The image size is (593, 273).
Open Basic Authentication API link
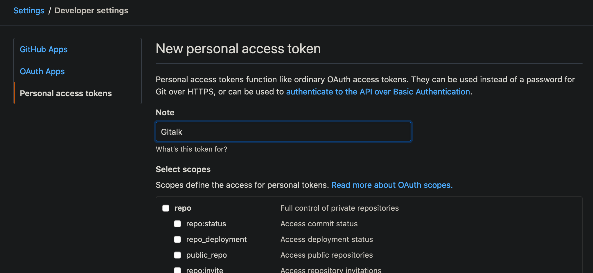tap(378, 92)
